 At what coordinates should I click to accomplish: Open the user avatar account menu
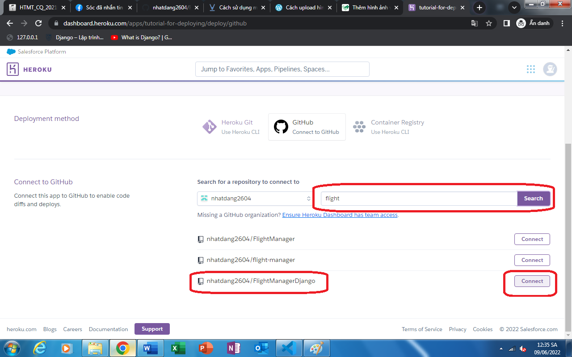pyautogui.click(x=550, y=69)
